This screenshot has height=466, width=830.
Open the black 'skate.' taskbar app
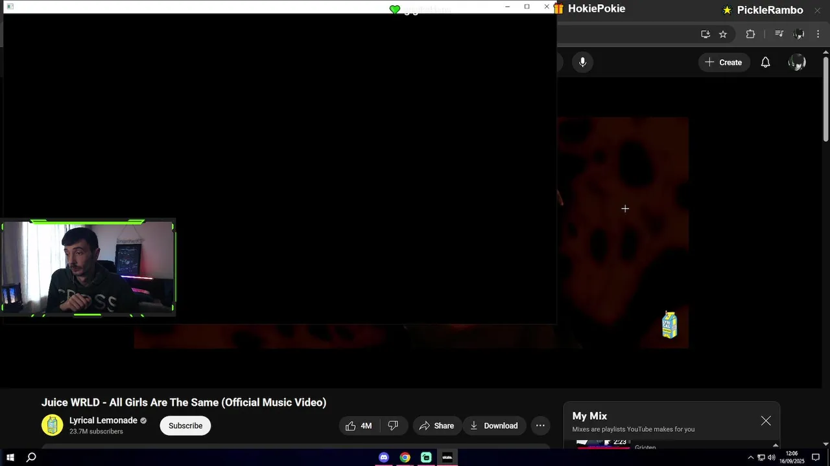click(447, 458)
